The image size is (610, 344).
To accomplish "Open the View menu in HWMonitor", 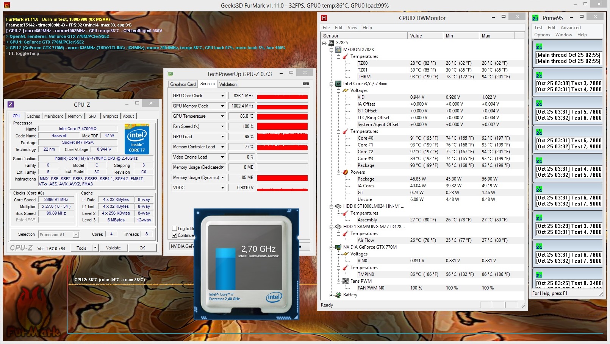I will (352, 28).
